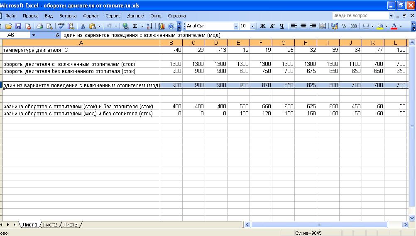Toggle bold formatting (Ж)

point(262,26)
